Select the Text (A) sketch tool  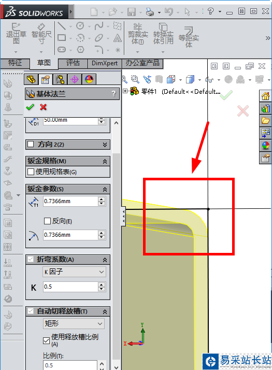[117, 38]
